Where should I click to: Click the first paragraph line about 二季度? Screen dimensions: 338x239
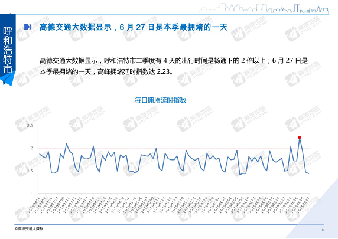coord(174,61)
